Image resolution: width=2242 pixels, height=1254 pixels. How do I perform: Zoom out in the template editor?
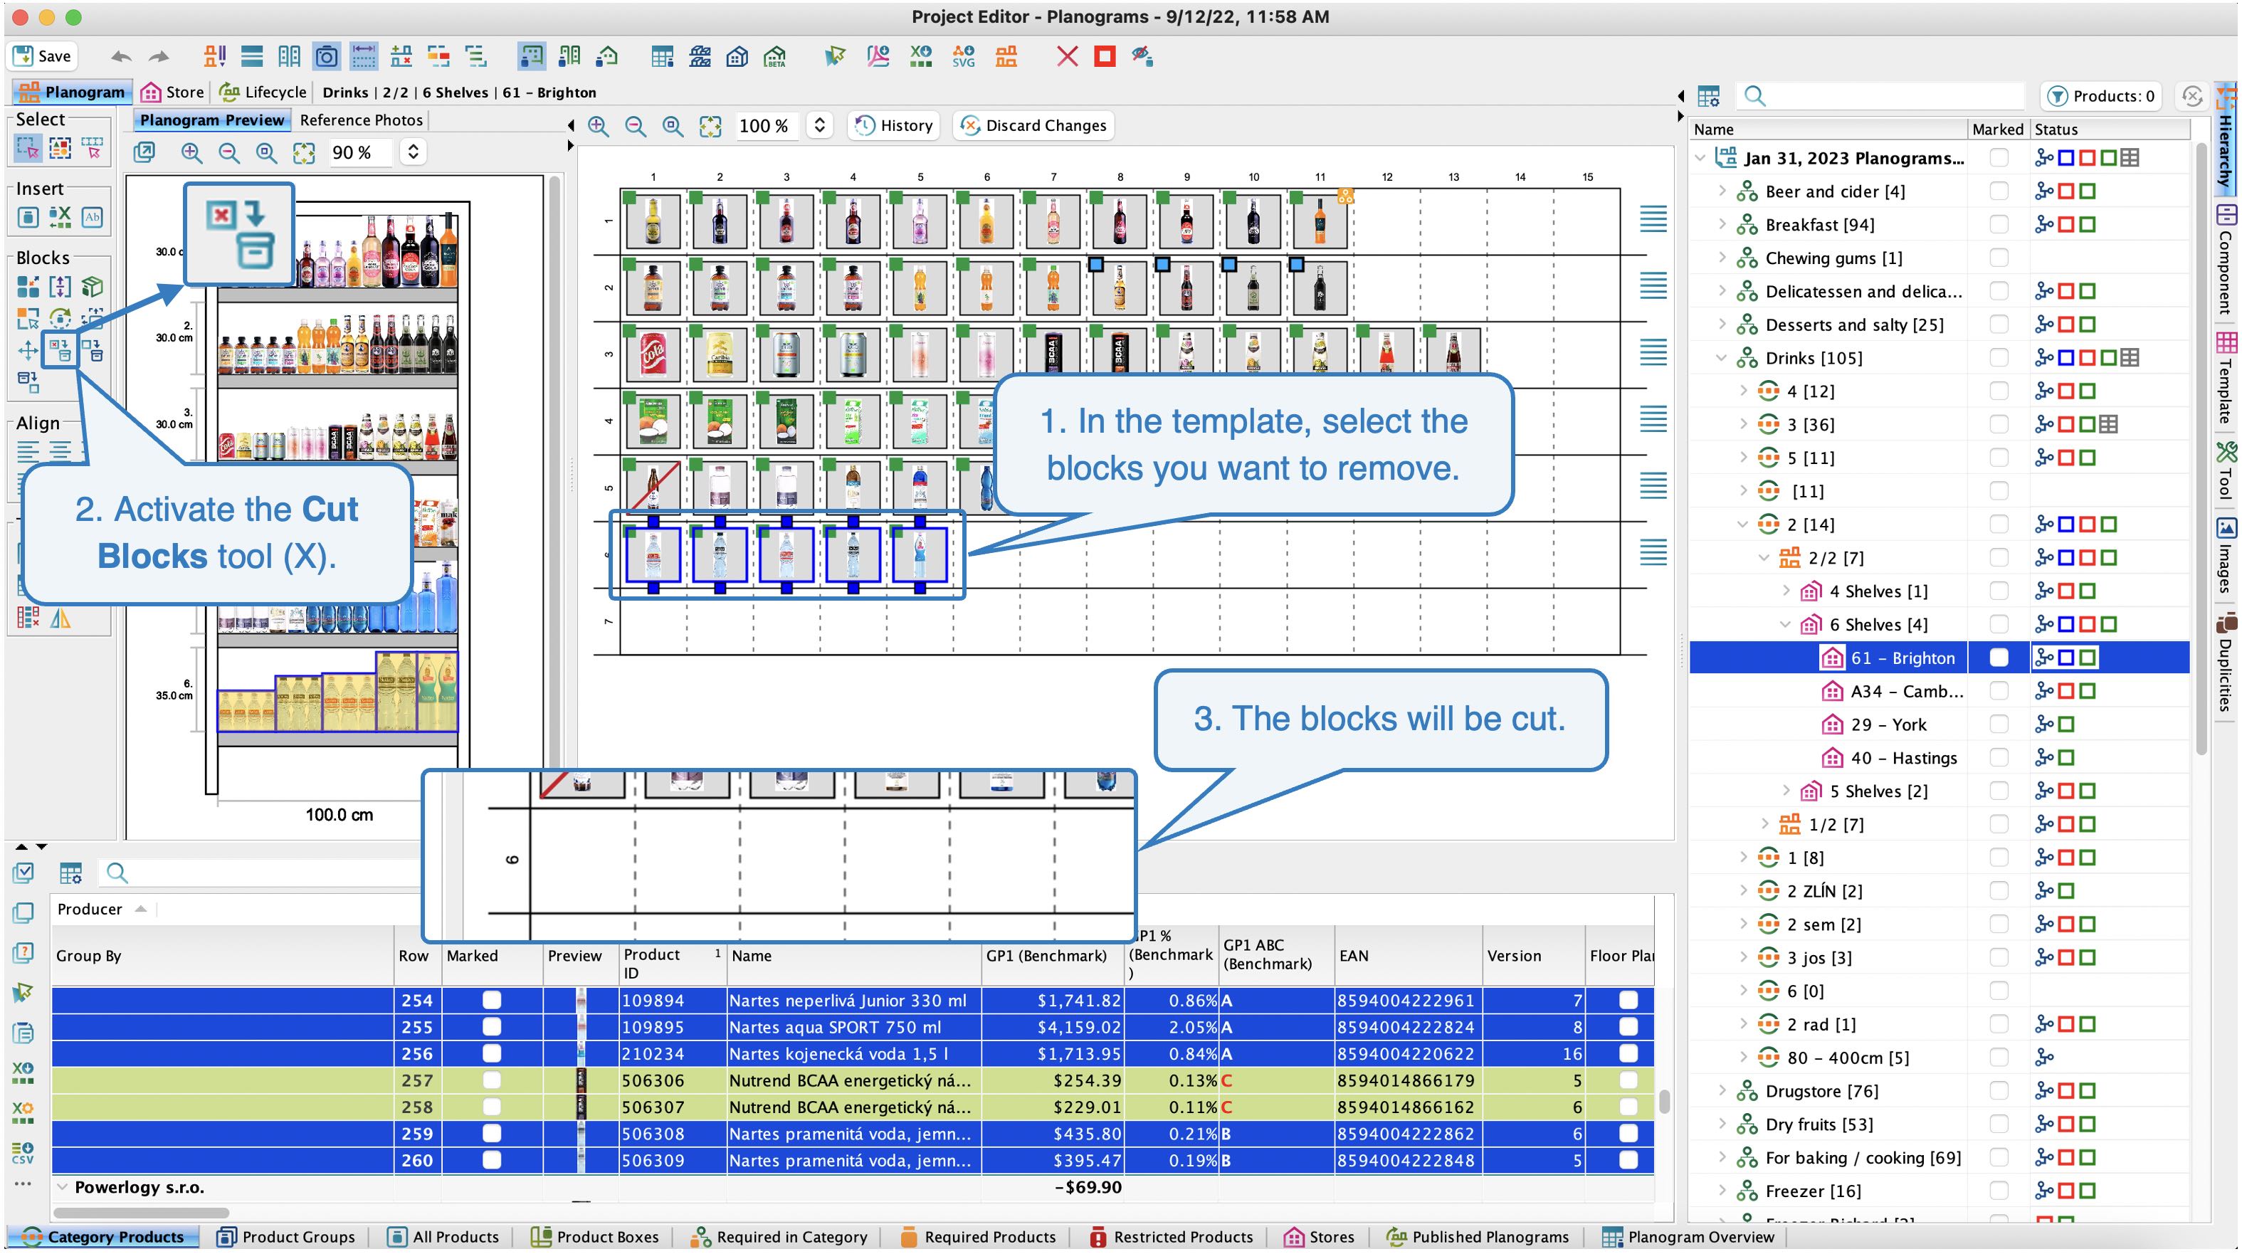coord(636,126)
